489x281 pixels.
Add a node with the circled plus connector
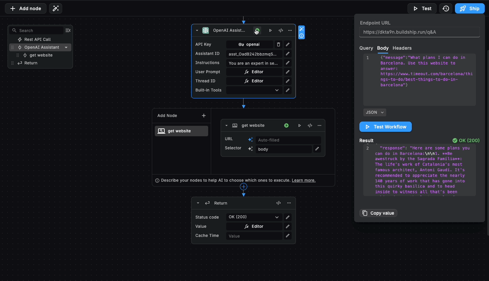point(244,187)
